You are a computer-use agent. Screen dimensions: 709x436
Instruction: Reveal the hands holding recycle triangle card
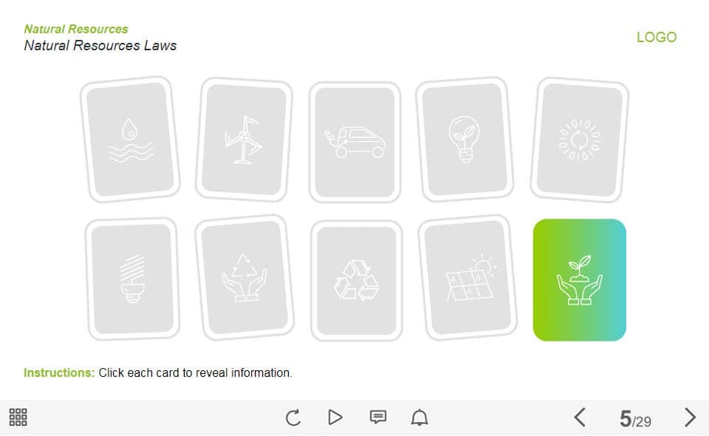pyautogui.click(x=244, y=278)
